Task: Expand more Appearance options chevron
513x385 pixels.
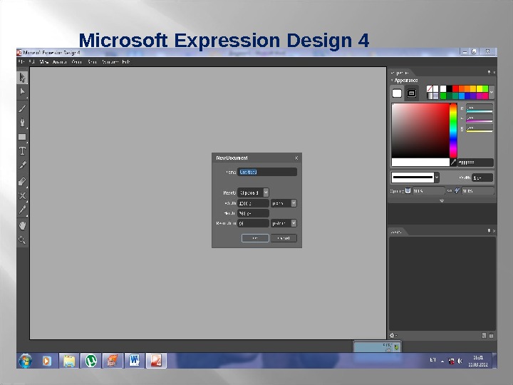Action: pos(442,200)
